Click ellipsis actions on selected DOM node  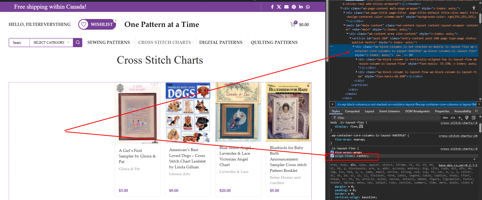tap(331, 47)
